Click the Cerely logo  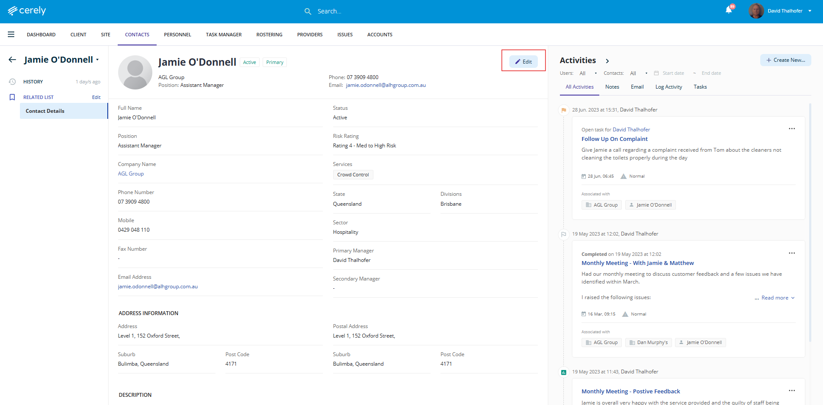27,11
